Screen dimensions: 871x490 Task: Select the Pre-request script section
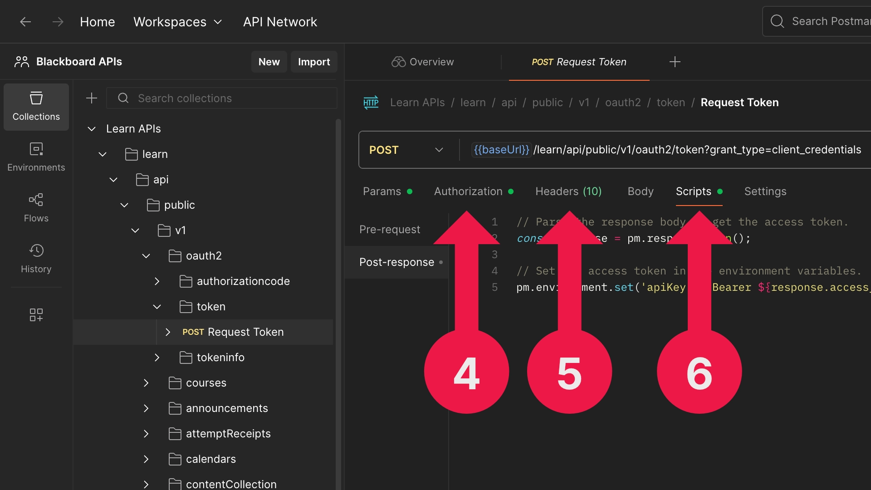390,230
